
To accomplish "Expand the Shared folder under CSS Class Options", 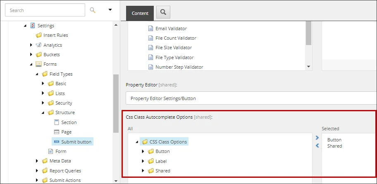I will click(x=143, y=170).
